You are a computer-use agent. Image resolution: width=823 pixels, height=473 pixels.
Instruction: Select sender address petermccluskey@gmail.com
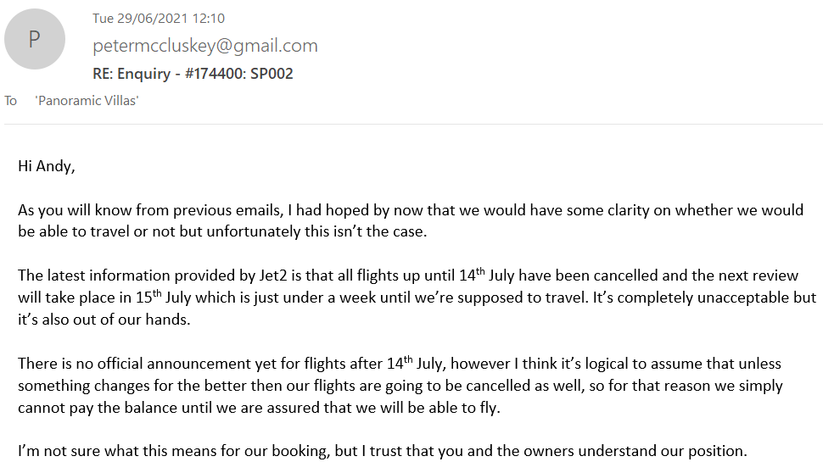click(205, 46)
